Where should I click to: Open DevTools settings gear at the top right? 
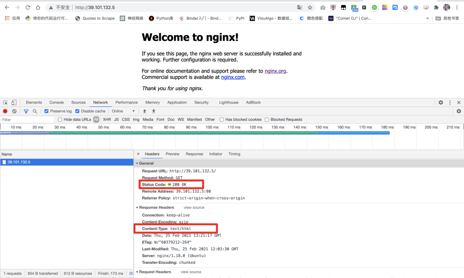(x=441, y=102)
